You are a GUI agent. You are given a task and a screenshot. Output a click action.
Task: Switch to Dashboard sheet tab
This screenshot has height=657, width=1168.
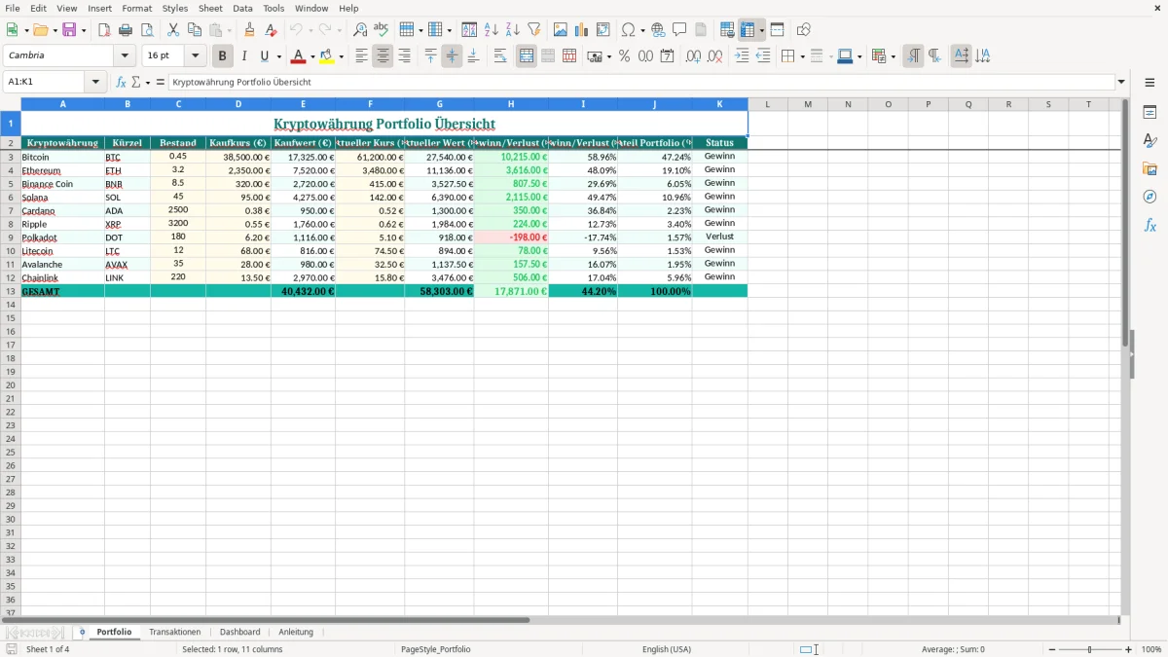click(240, 632)
